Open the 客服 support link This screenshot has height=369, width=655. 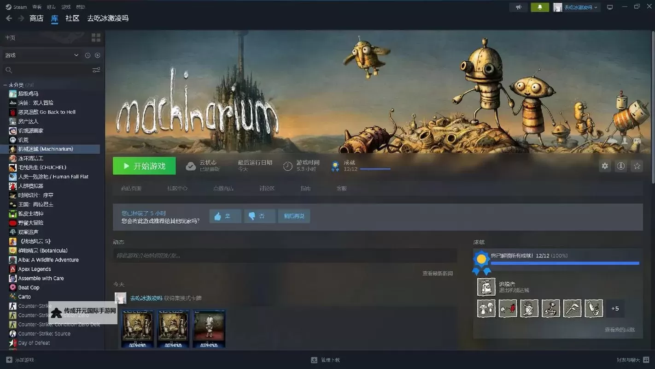(x=341, y=189)
